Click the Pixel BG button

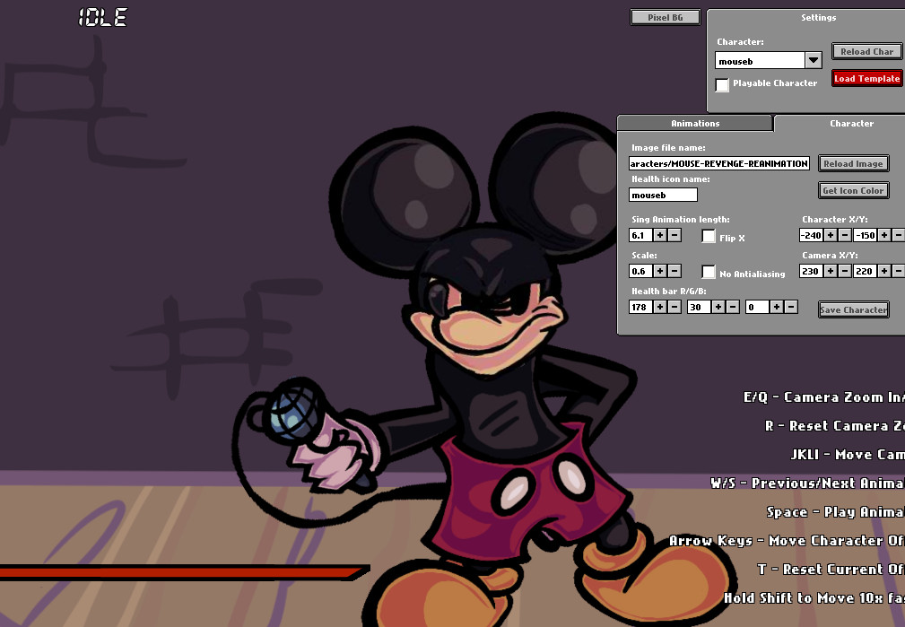click(665, 17)
